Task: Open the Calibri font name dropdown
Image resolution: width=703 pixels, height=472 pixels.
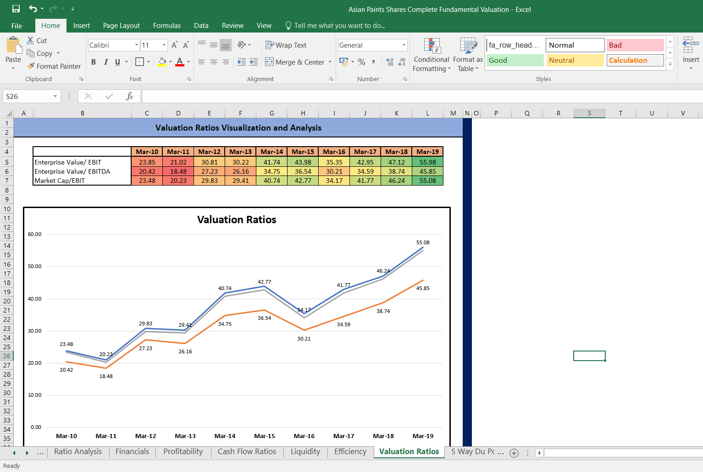Action: point(137,45)
